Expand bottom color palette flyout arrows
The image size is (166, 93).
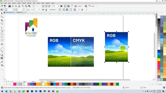point(153,84)
